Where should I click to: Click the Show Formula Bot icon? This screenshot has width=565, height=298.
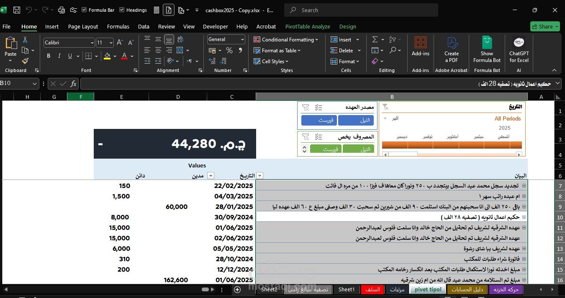[x=487, y=43]
